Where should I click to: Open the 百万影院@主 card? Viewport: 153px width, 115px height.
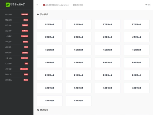point(137,24)
